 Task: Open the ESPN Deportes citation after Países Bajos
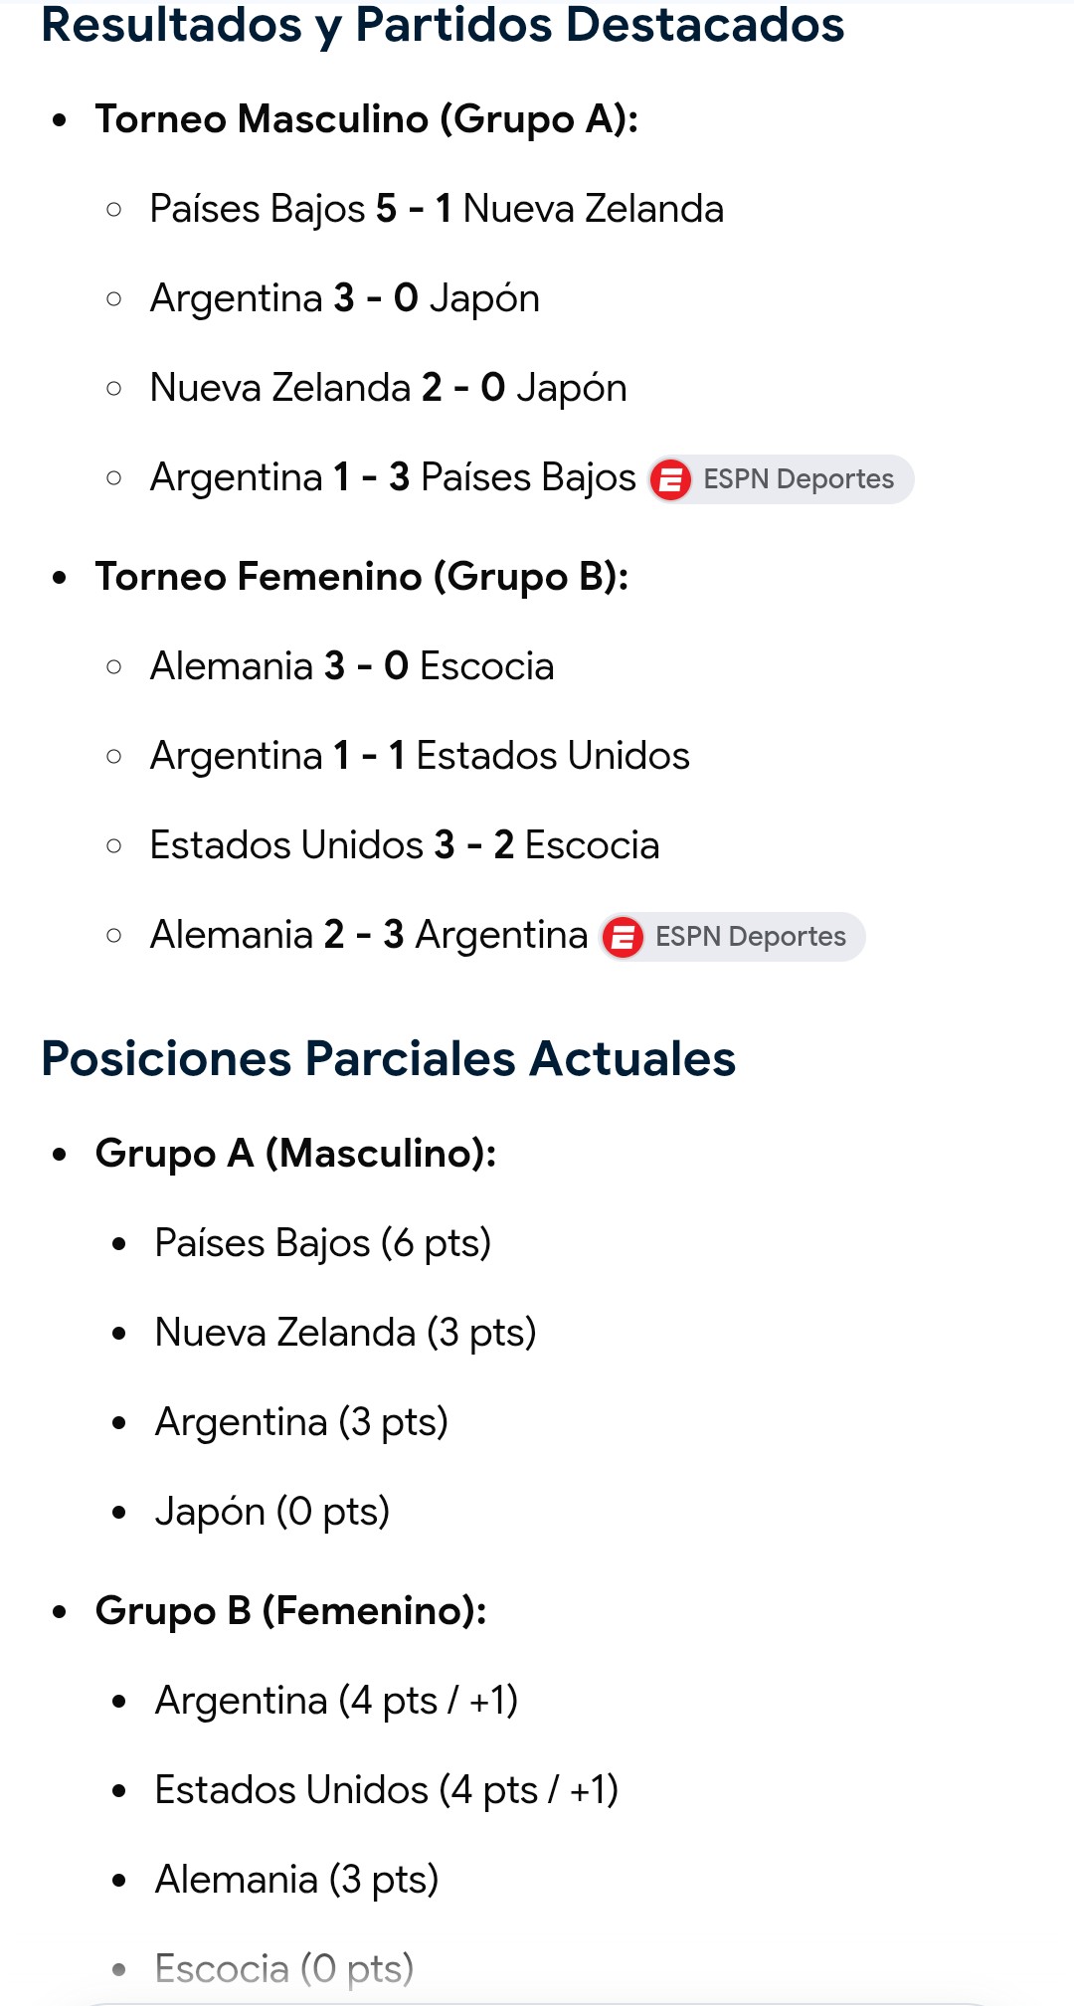(781, 479)
